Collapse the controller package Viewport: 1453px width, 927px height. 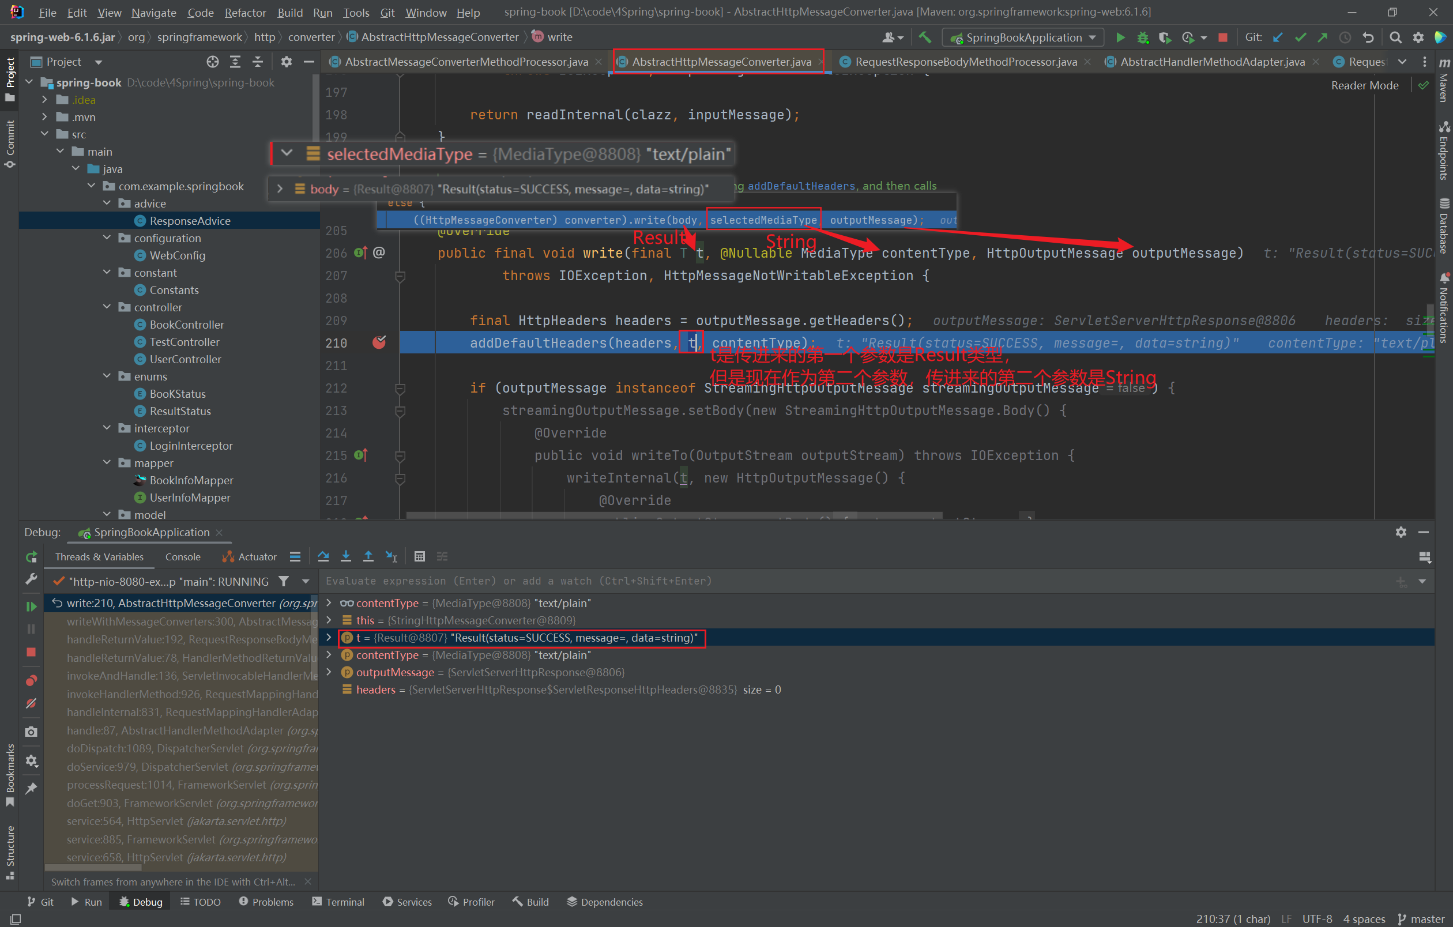107,307
